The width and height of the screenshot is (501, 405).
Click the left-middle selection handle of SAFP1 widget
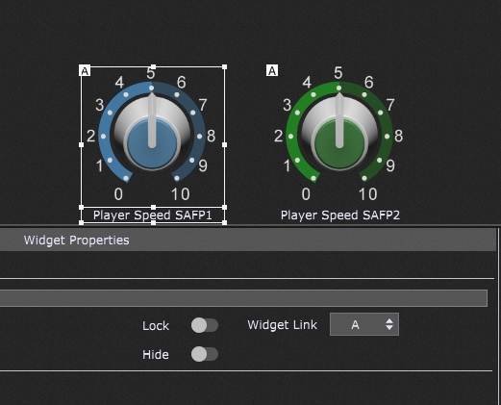point(81,144)
